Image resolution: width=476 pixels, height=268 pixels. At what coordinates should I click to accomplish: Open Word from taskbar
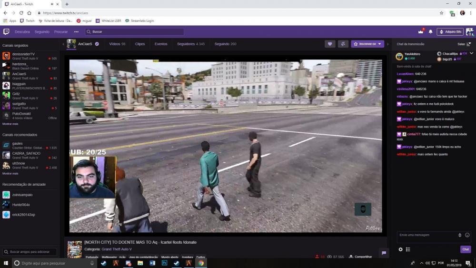(152, 263)
